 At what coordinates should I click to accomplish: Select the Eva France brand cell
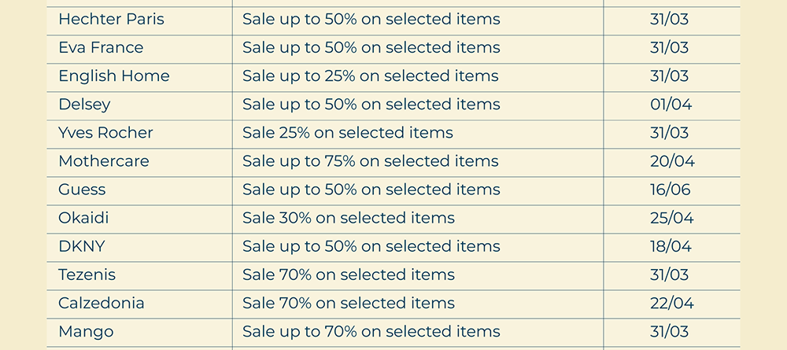tap(101, 48)
